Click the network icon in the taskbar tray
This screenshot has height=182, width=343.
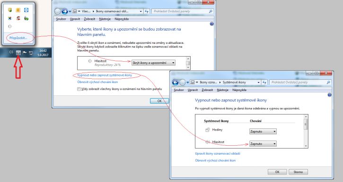pyautogui.click(x=31, y=53)
